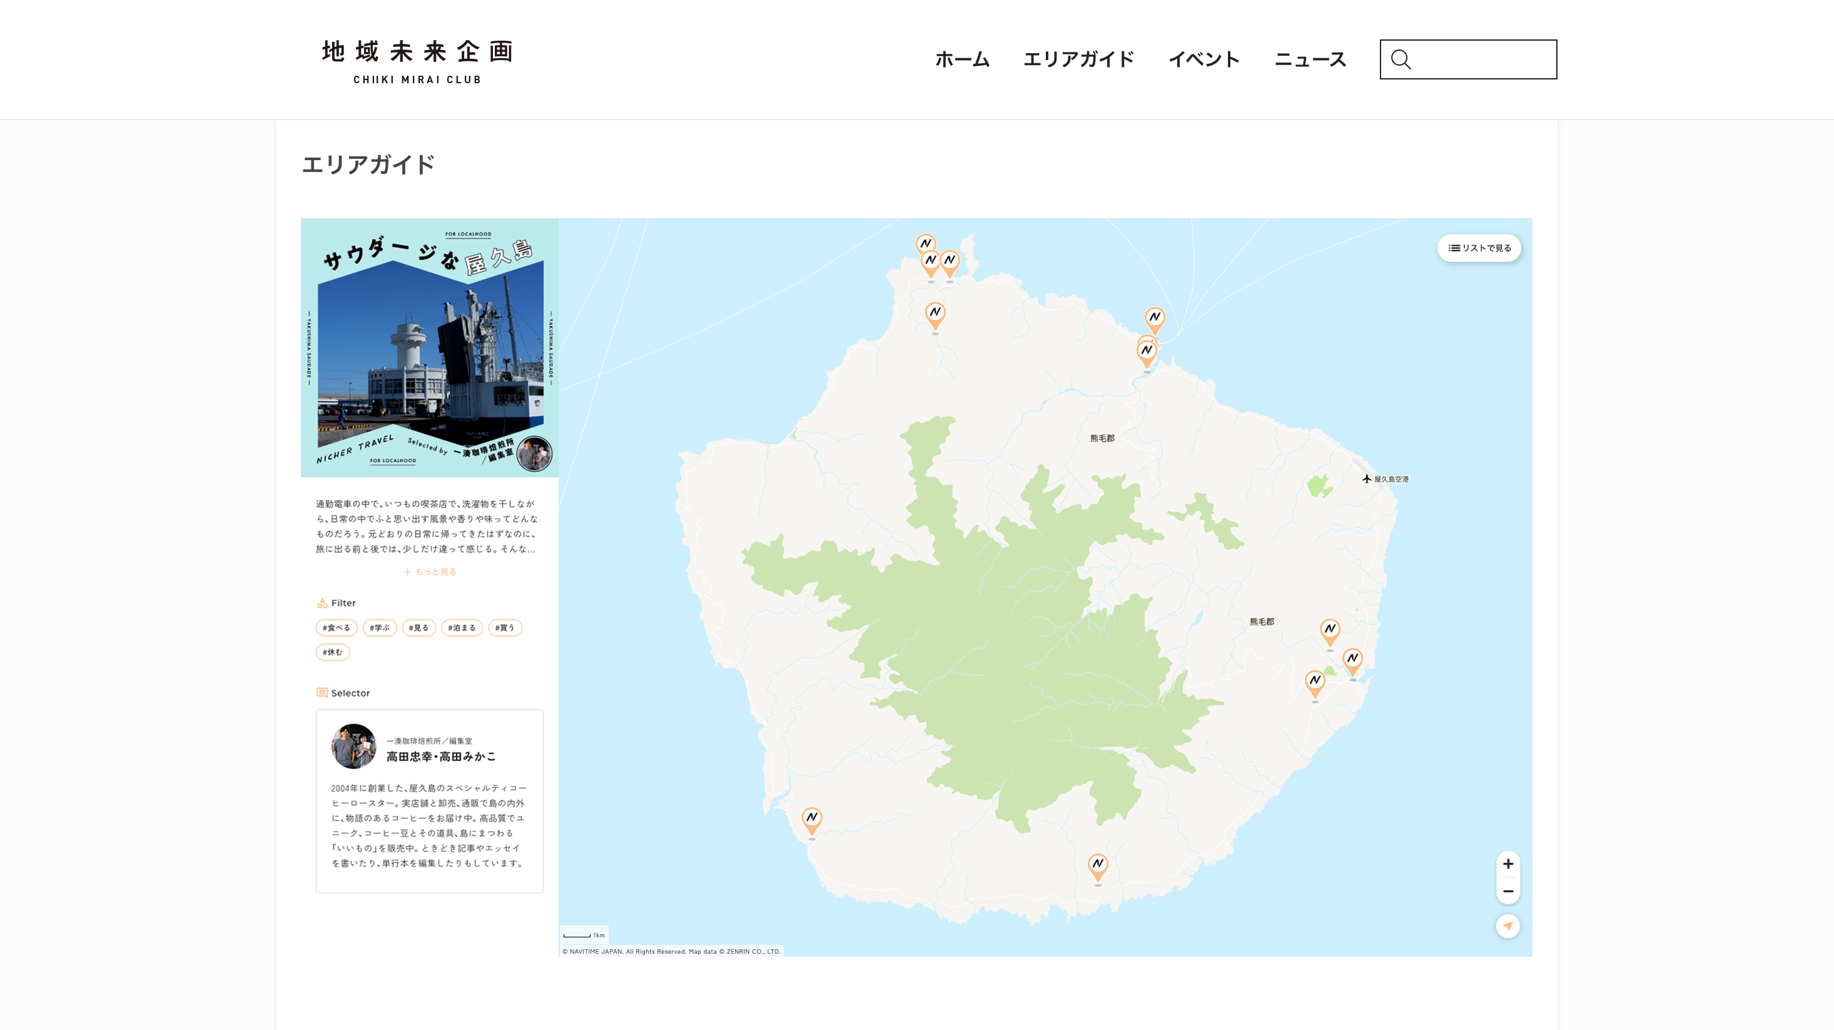
Task: Click the magnifier search icon in header
Action: coord(1401,59)
